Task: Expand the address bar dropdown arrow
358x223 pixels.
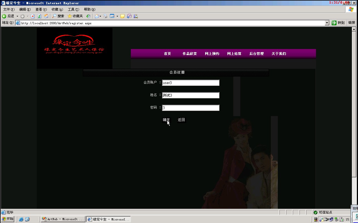Action: click(x=327, y=23)
